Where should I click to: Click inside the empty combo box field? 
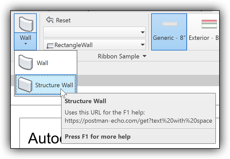point(92,32)
